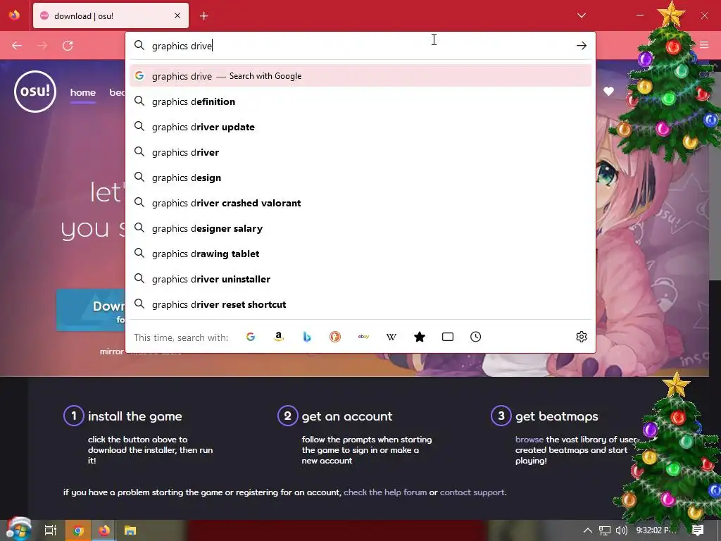This screenshot has width=721, height=541.
Task: Switch to Chrome in the taskbar
Action: 77,530
